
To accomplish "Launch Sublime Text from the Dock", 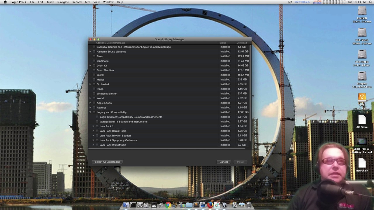I will [196, 205].
